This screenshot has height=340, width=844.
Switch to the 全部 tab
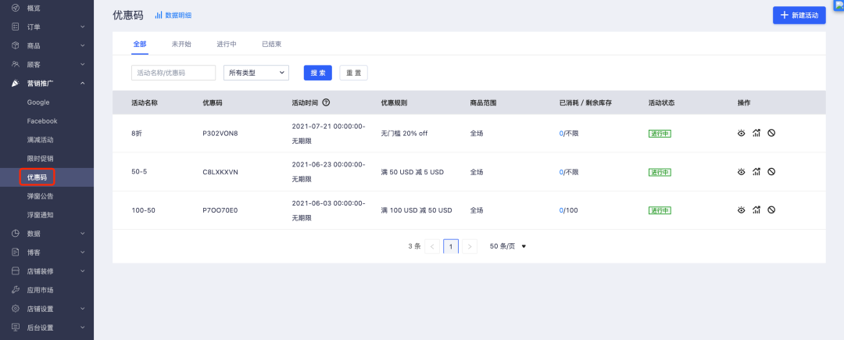(x=139, y=44)
